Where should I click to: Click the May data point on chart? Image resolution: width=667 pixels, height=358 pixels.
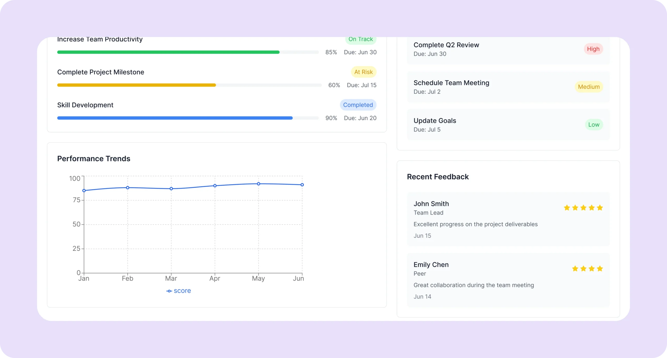[x=258, y=184]
